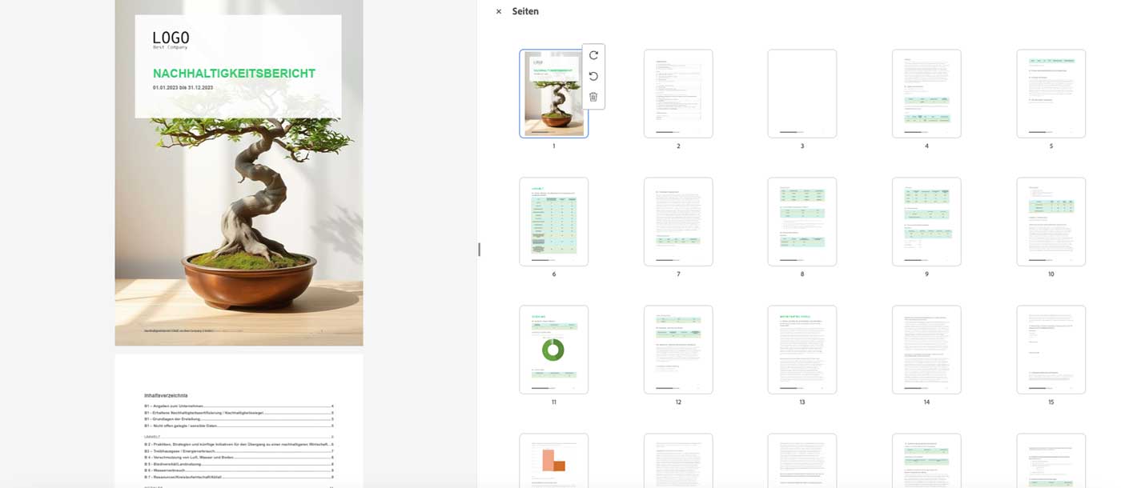Click the 'NACHHALTIGKEITSBERICHT' cover title
Viewport: 1121px width, 488px height.
tap(234, 74)
